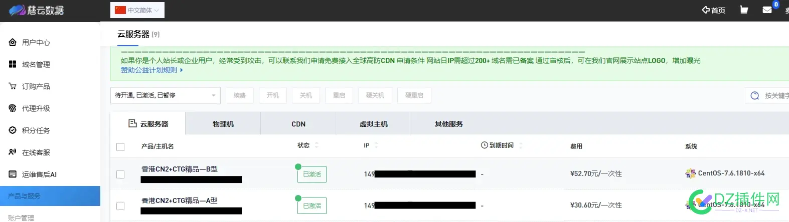This screenshot has width=789, height=222.
Task: Sort by the 状态 column arrows
Action: 317,145
